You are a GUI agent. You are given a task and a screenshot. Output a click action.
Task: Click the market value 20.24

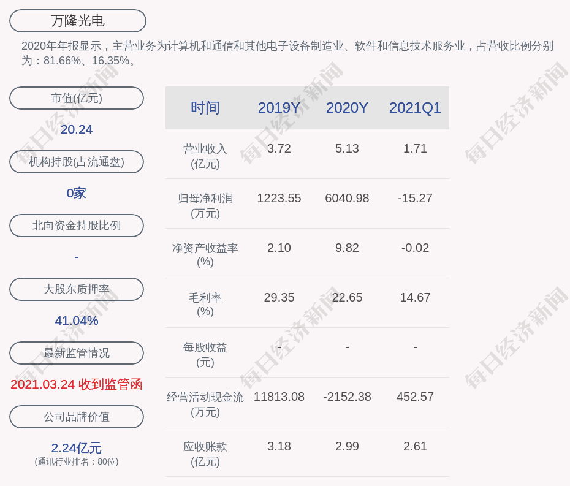(77, 129)
